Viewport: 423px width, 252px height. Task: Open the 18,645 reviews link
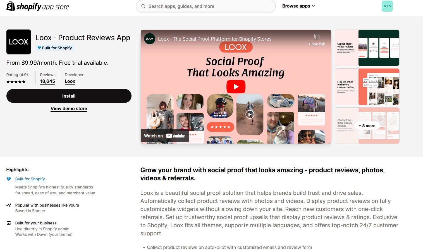pos(47,81)
